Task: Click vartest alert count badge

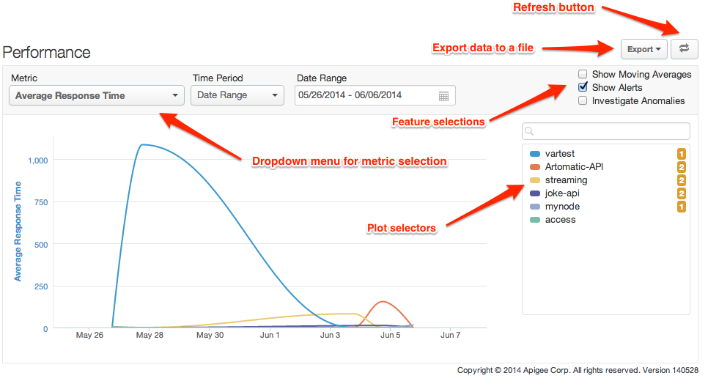Action: (682, 154)
